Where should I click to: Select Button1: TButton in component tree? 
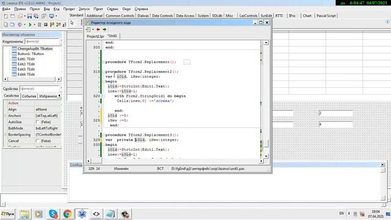[x=31, y=54]
